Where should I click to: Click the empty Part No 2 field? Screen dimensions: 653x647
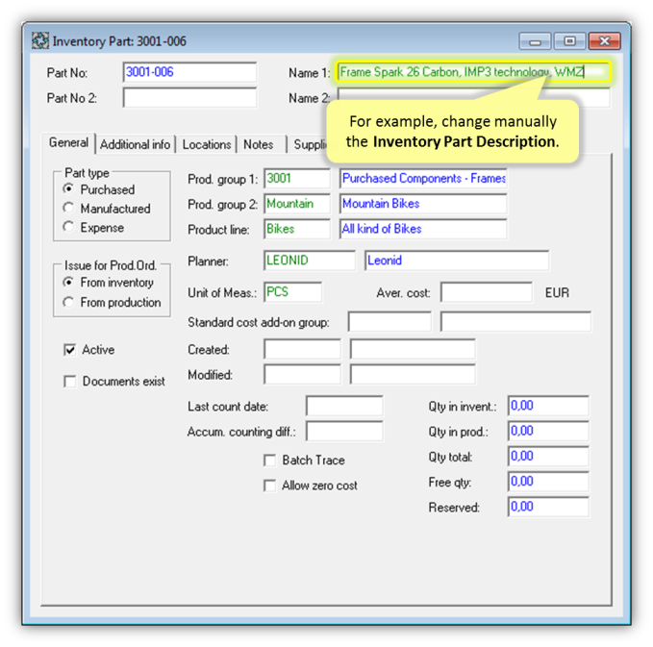(189, 98)
